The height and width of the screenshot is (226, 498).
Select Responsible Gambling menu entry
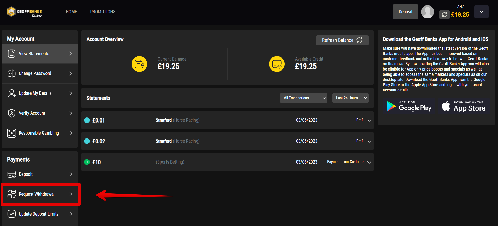pos(40,133)
